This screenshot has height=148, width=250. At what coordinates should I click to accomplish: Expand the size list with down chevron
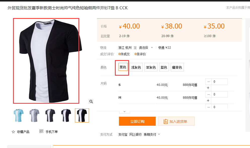(x=124, y=112)
